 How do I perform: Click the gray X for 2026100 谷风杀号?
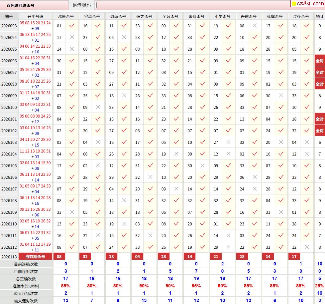[98, 107]
